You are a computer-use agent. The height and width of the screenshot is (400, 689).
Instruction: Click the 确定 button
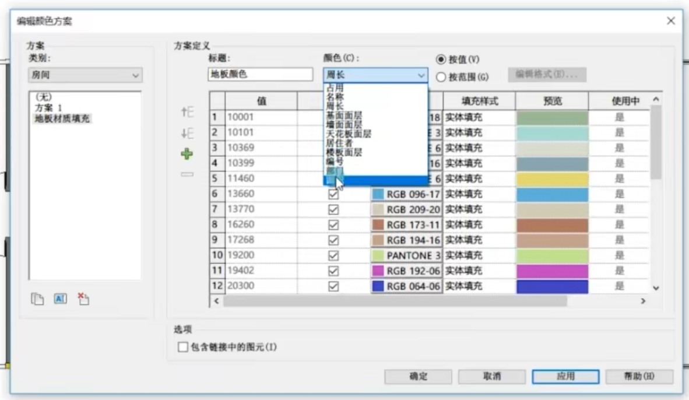[418, 376]
